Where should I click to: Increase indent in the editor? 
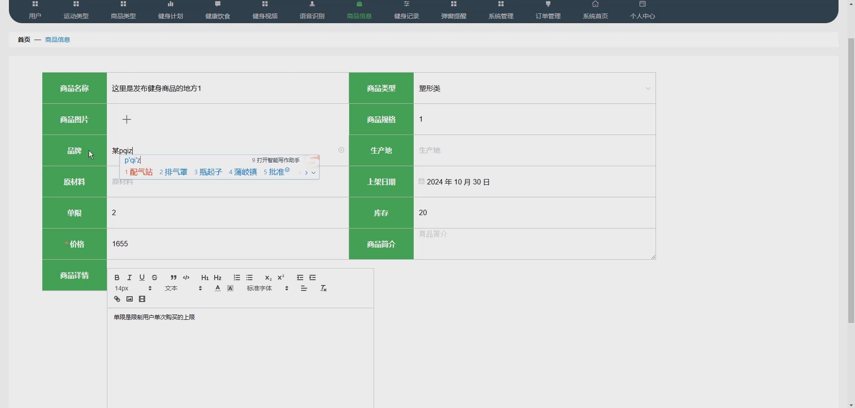(x=313, y=277)
